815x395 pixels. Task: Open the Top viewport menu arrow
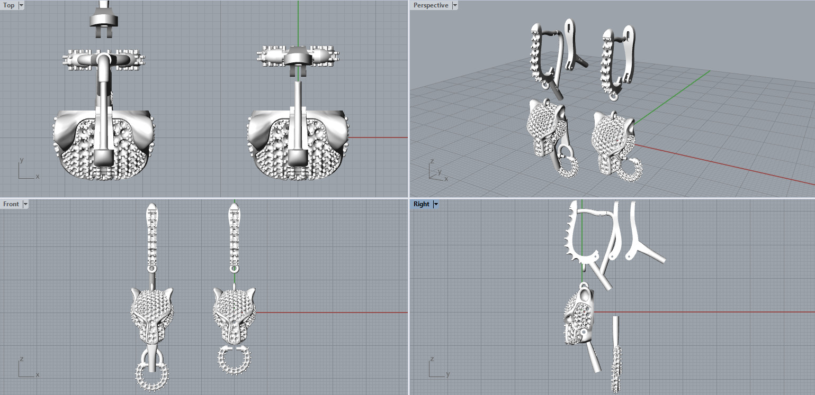click(x=21, y=5)
